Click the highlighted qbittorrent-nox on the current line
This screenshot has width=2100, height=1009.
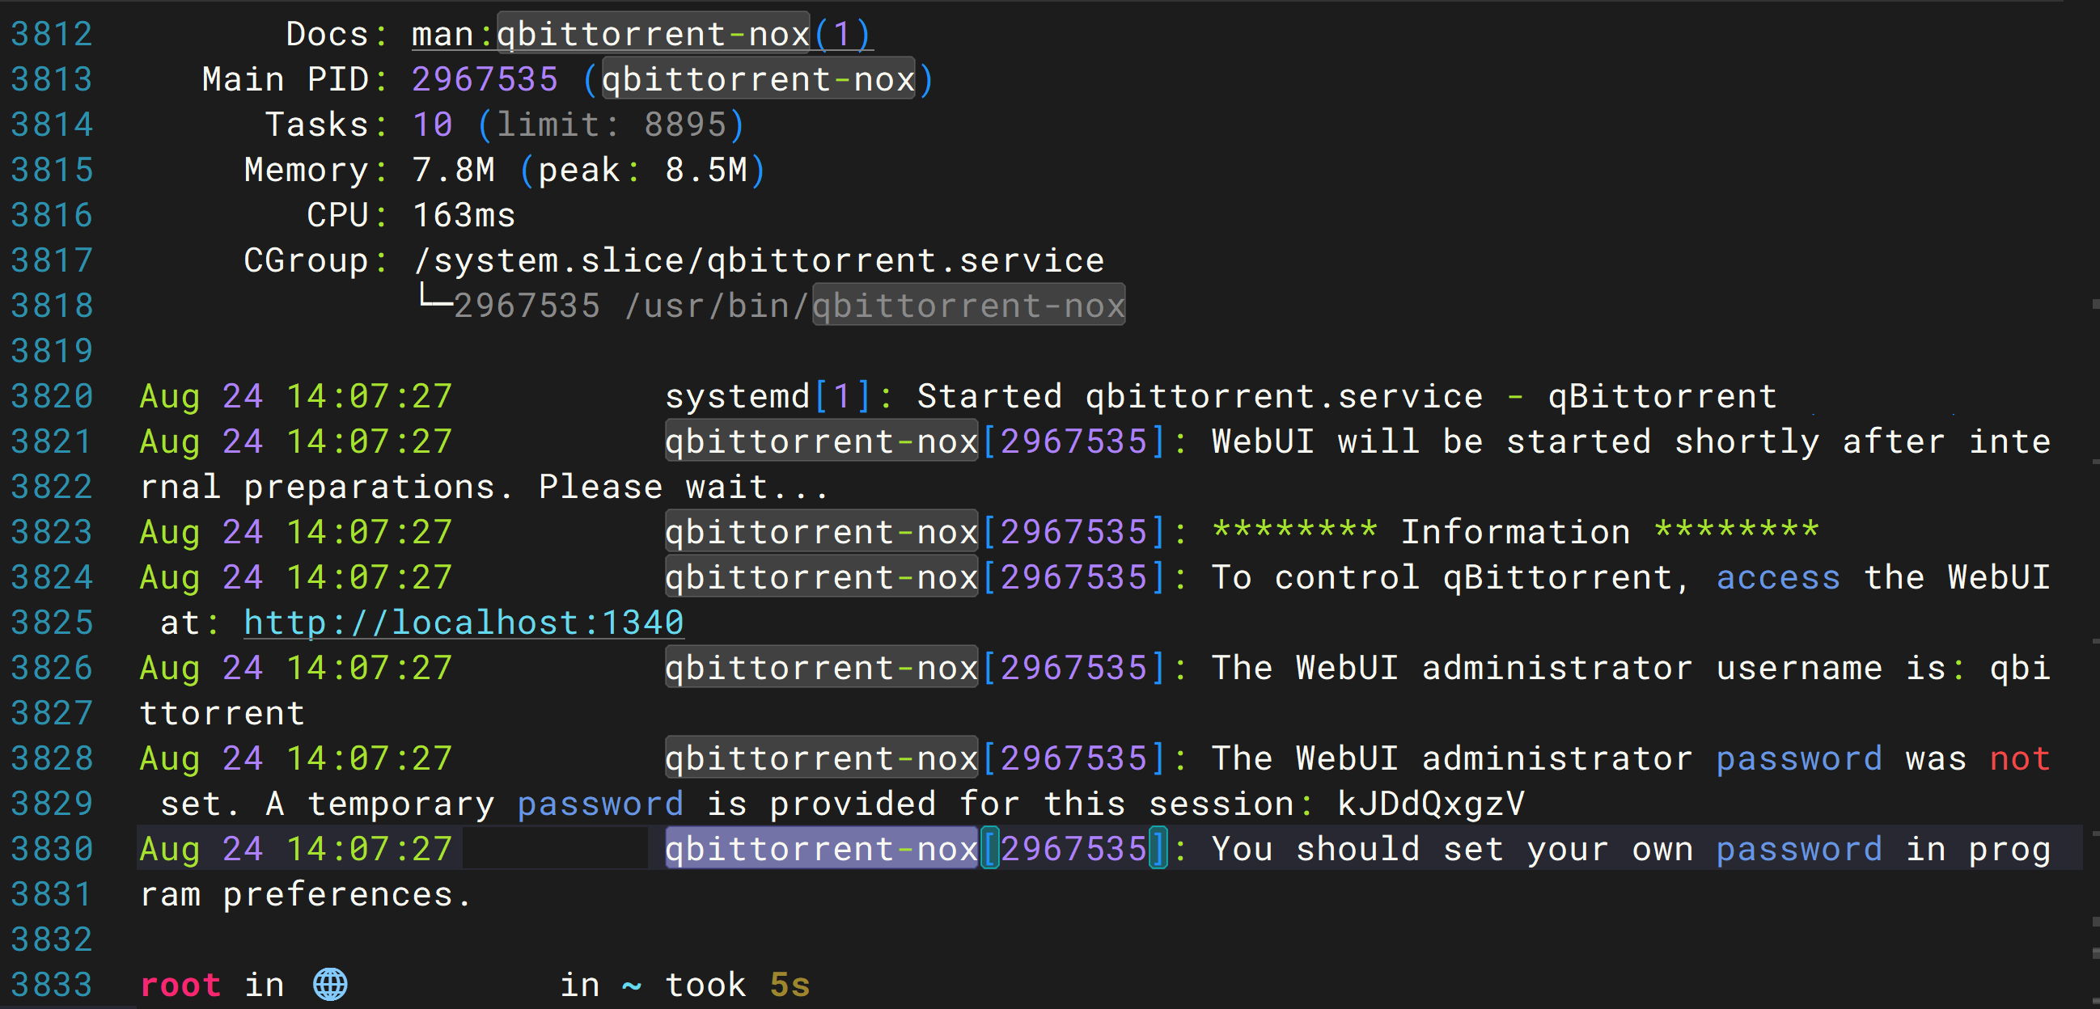pos(821,849)
